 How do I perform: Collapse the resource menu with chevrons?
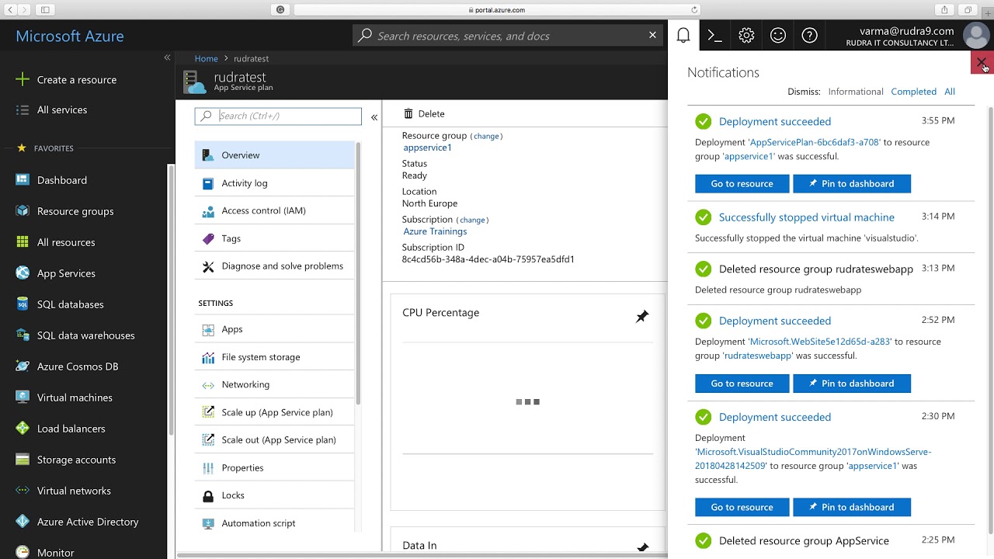click(x=374, y=117)
